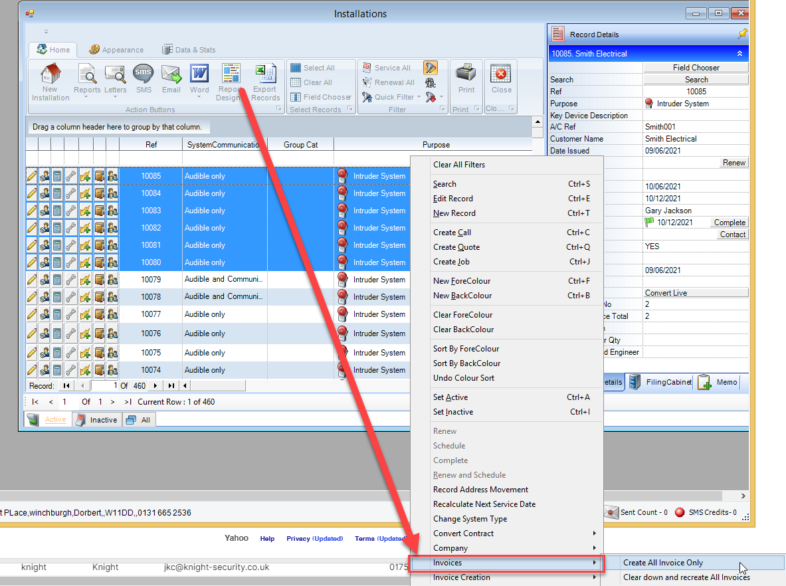Click Field Chooser button in Record Details
Image resolution: width=786 pixels, height=586 pixels.
(x=696, y=68)
